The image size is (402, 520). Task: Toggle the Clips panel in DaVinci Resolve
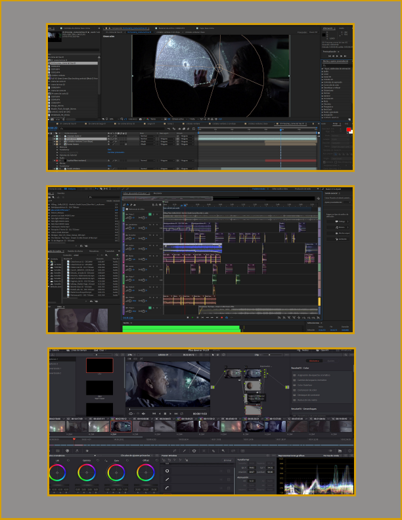point(99,350)
